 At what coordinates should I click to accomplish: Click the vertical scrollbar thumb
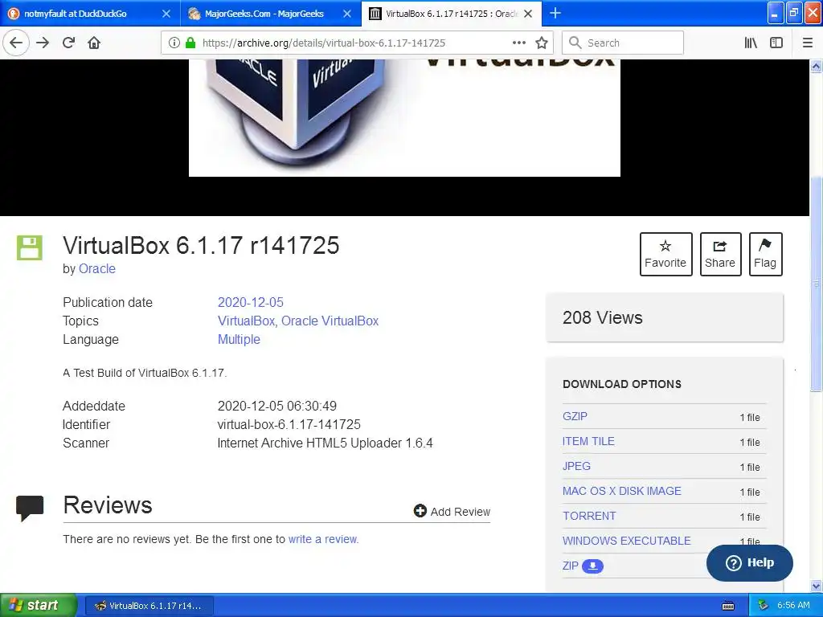[817, 284]
